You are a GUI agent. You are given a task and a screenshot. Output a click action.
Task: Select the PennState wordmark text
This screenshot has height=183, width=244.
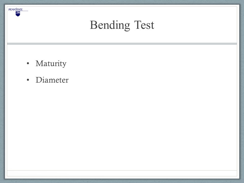click(x=16, y=9)
